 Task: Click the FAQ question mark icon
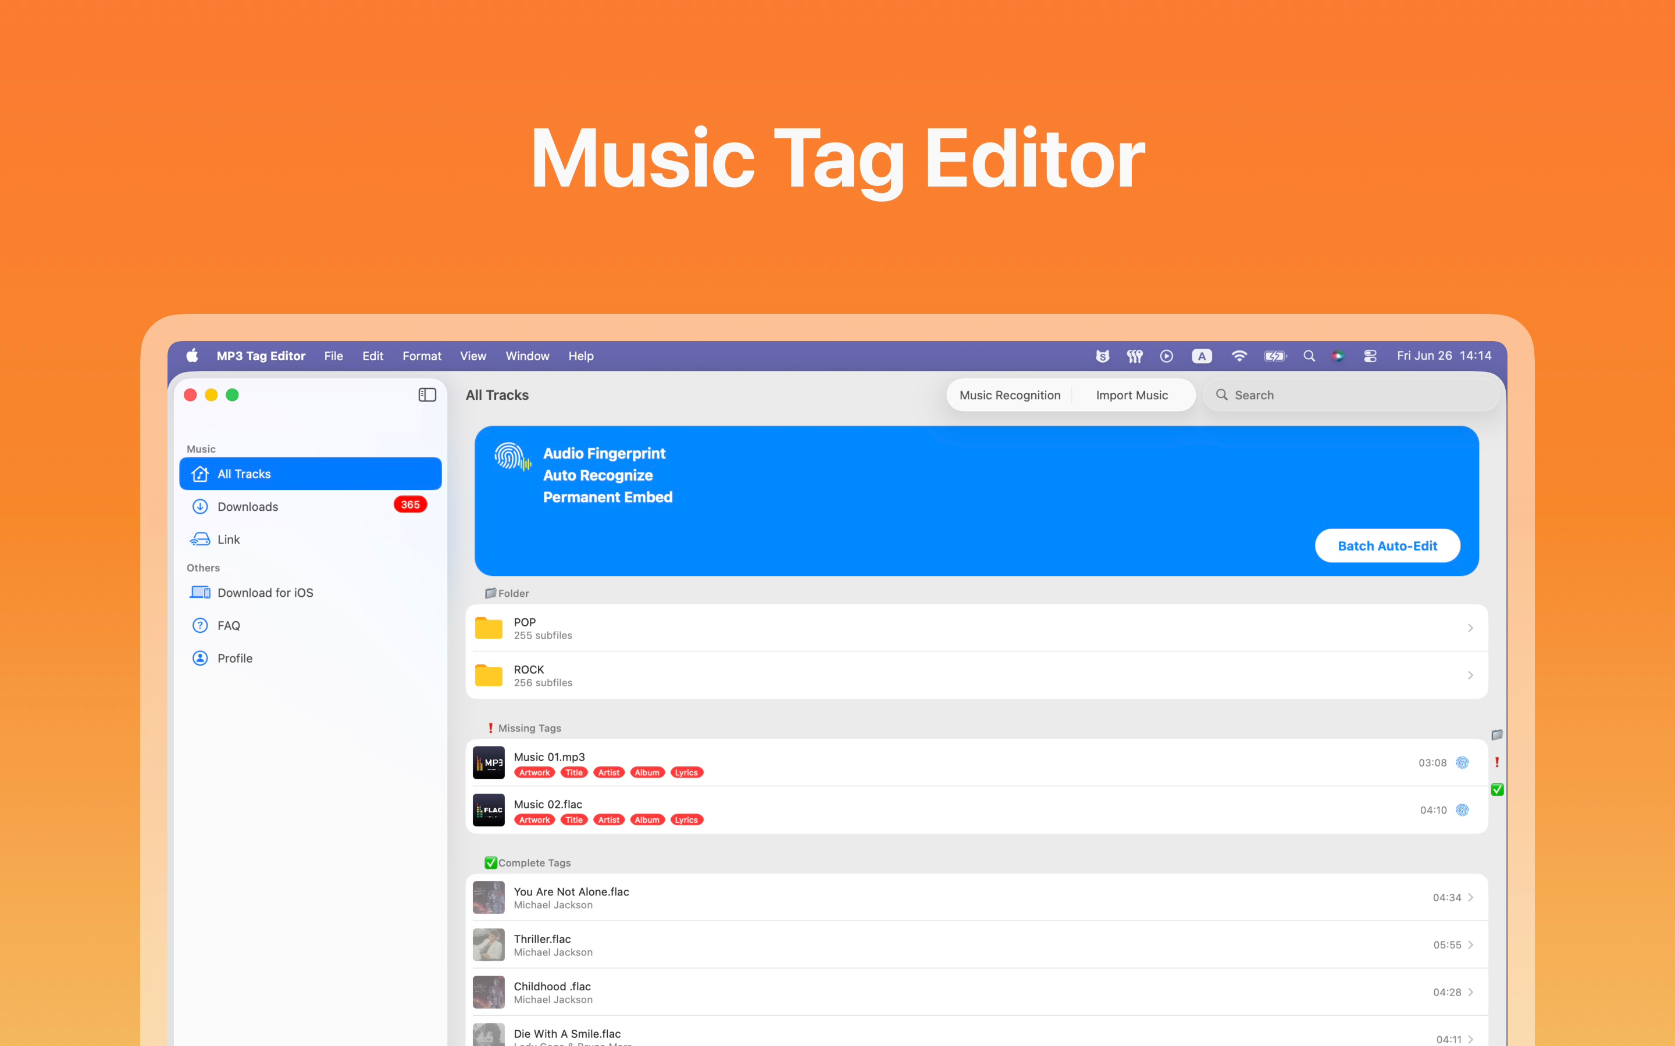200,625
